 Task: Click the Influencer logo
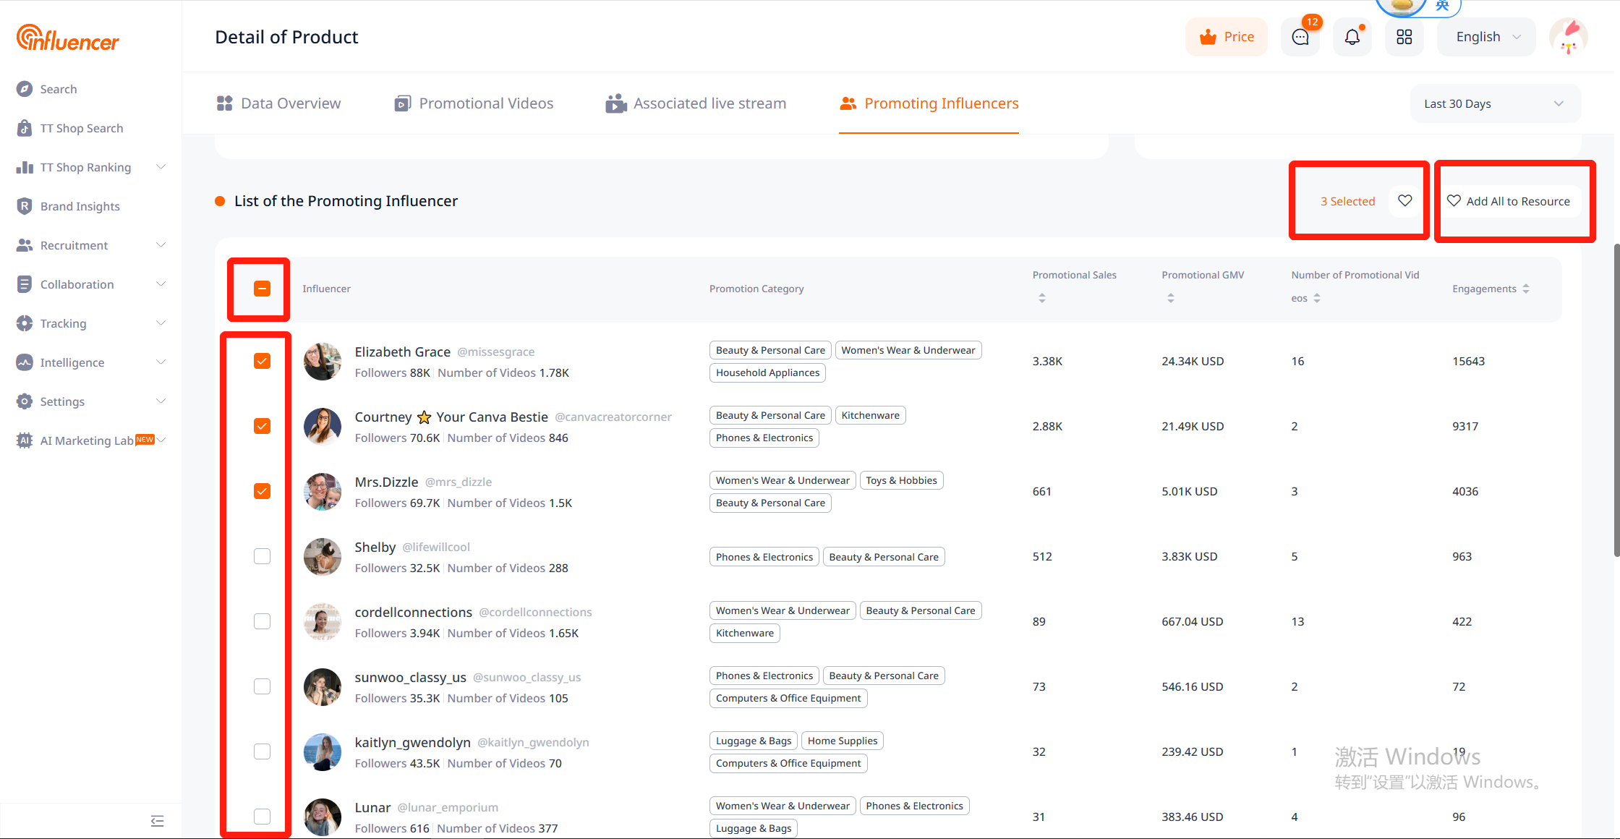point(67,38)
